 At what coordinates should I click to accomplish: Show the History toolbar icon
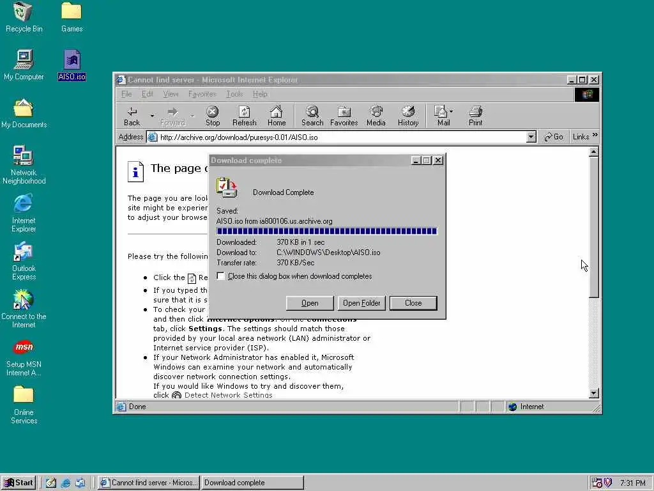(x=408, y=116)
